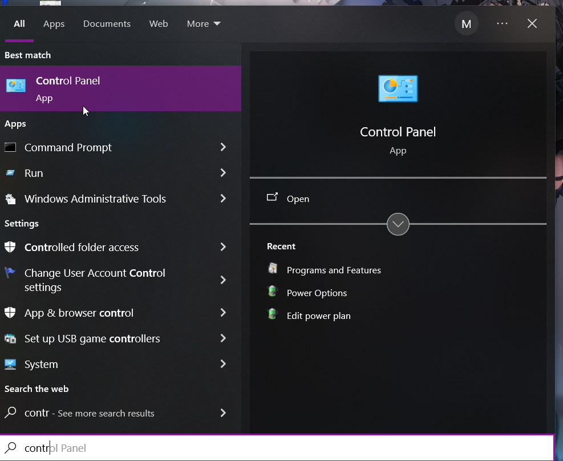Expand App & browser control arrow

(x=223, y=313)
